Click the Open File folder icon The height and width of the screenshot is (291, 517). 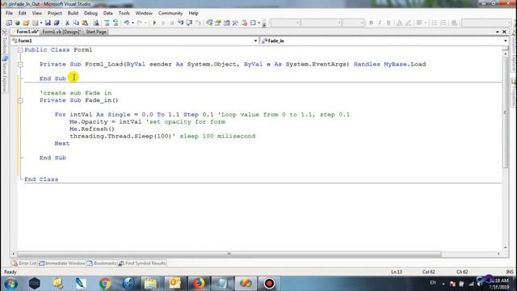pyautogui.click(x=26, y=23)
